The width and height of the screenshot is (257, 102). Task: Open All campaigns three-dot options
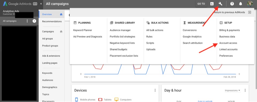[x=27, y=21]
